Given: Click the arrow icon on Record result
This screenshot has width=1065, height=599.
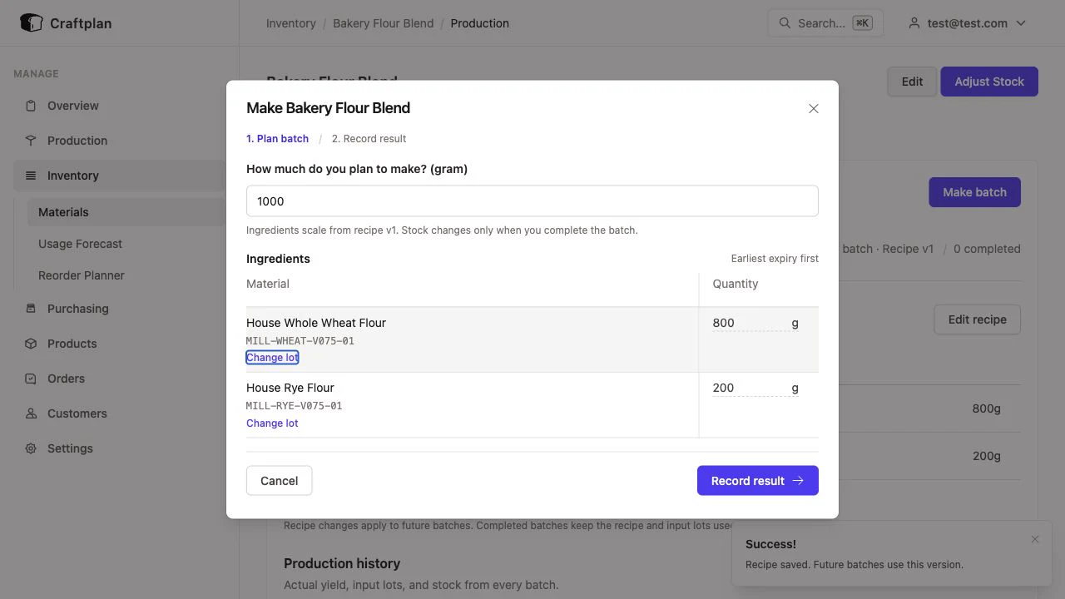Looking at the screenshot, I should point(798,481).
